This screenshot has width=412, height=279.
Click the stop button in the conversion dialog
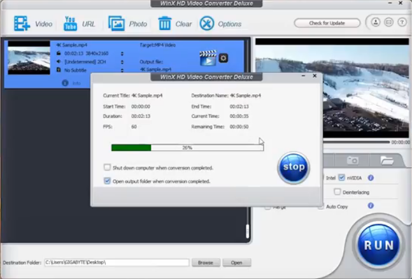(x=294, y=168)
